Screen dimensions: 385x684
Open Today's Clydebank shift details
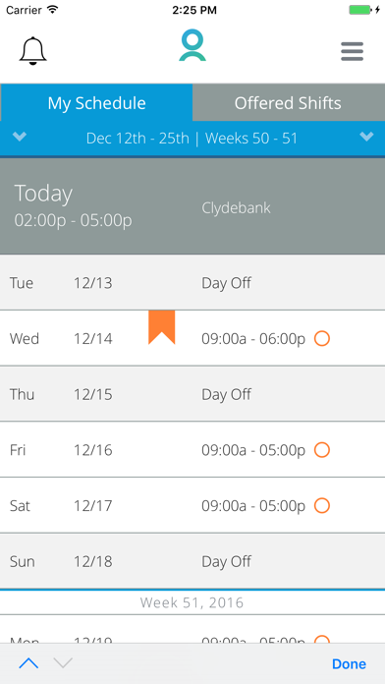click(192, 205)
